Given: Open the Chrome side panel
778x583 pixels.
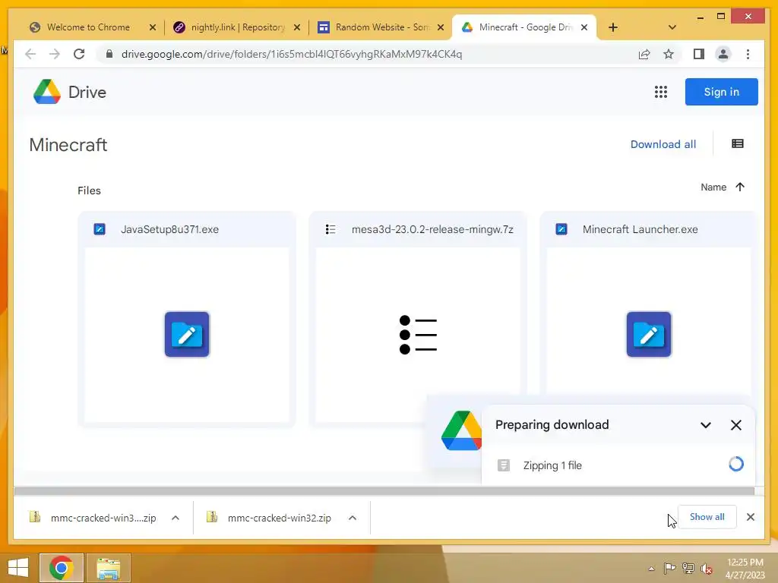Looking at the screenshot, I should point(699,54).
